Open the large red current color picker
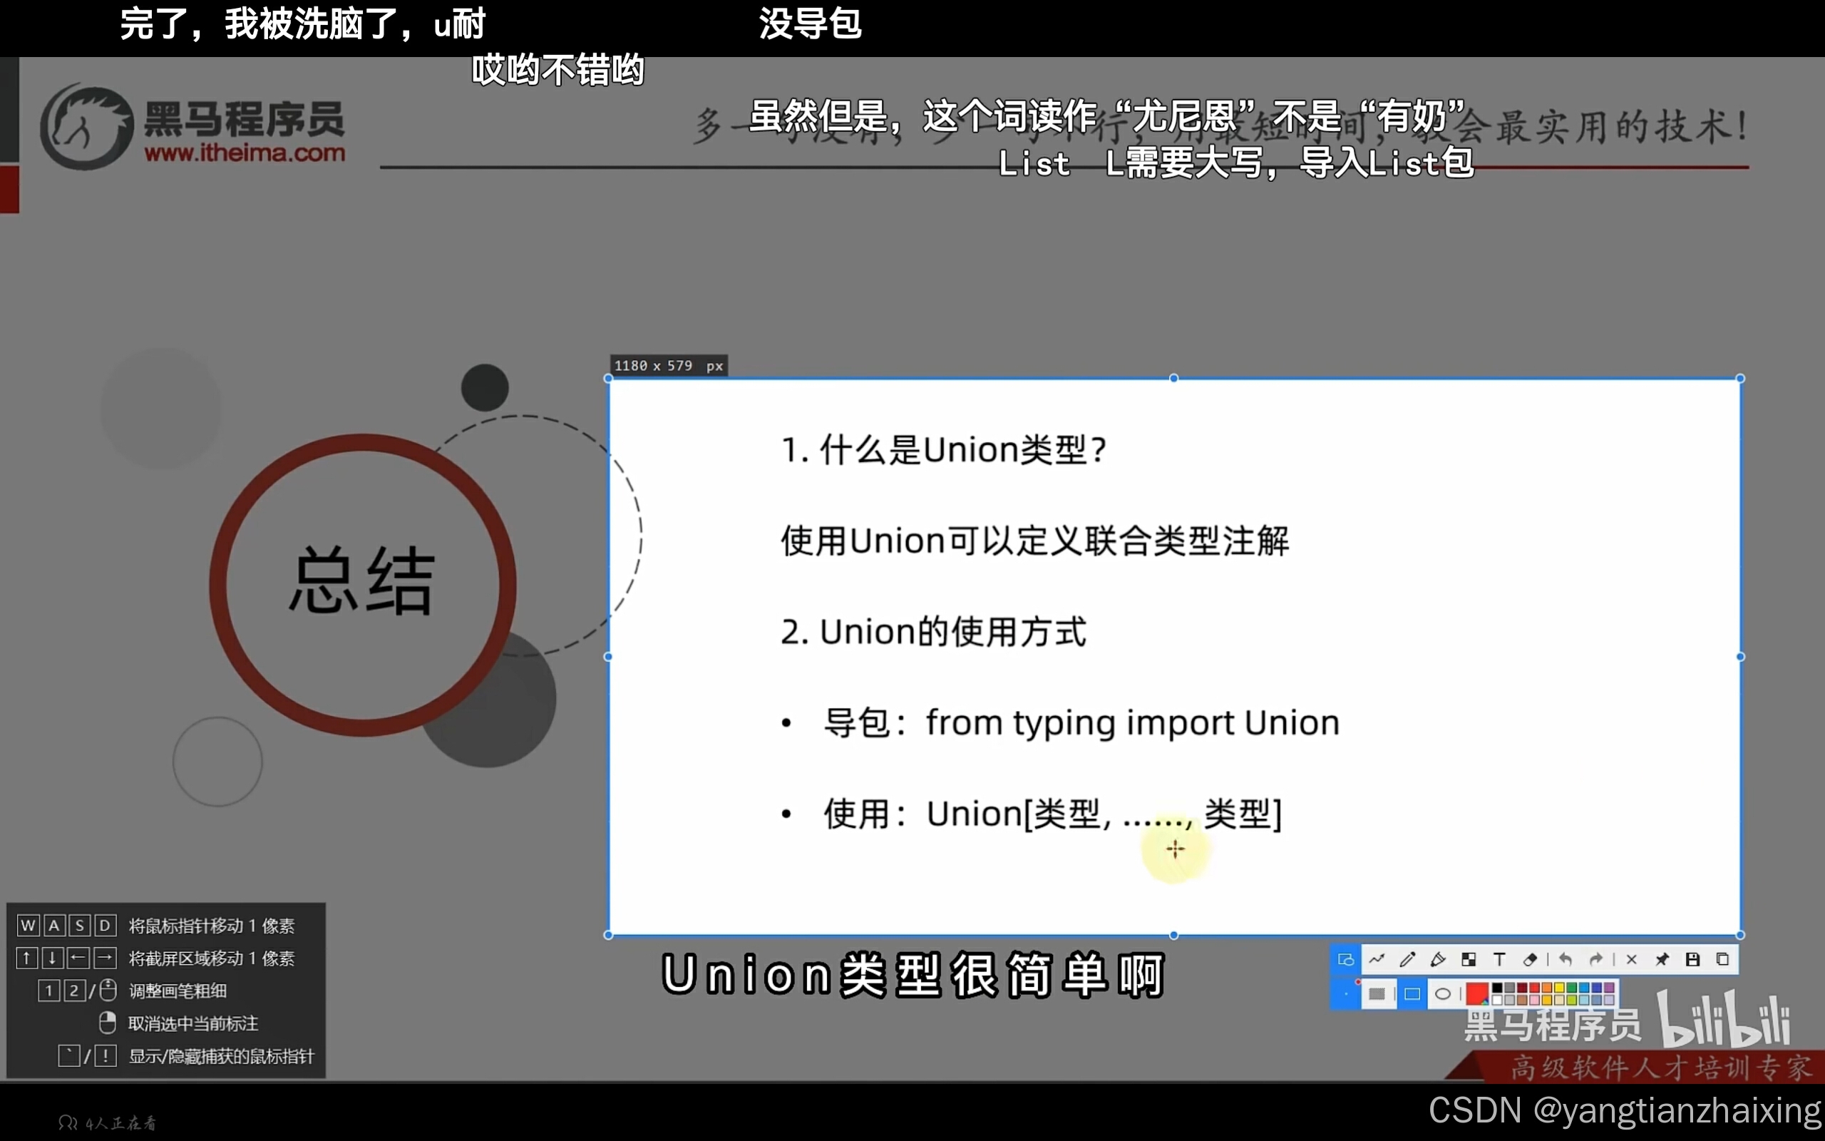This screenshot has height=1141, width=1825. pyautogui.click(x=1476, y=994)
